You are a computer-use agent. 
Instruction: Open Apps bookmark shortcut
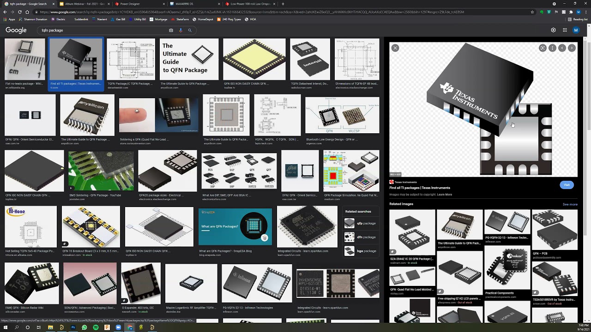coord(9,19)
